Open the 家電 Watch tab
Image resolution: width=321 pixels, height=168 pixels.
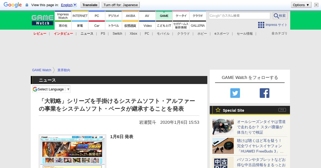pyautogui.click(x=80, y=25)
